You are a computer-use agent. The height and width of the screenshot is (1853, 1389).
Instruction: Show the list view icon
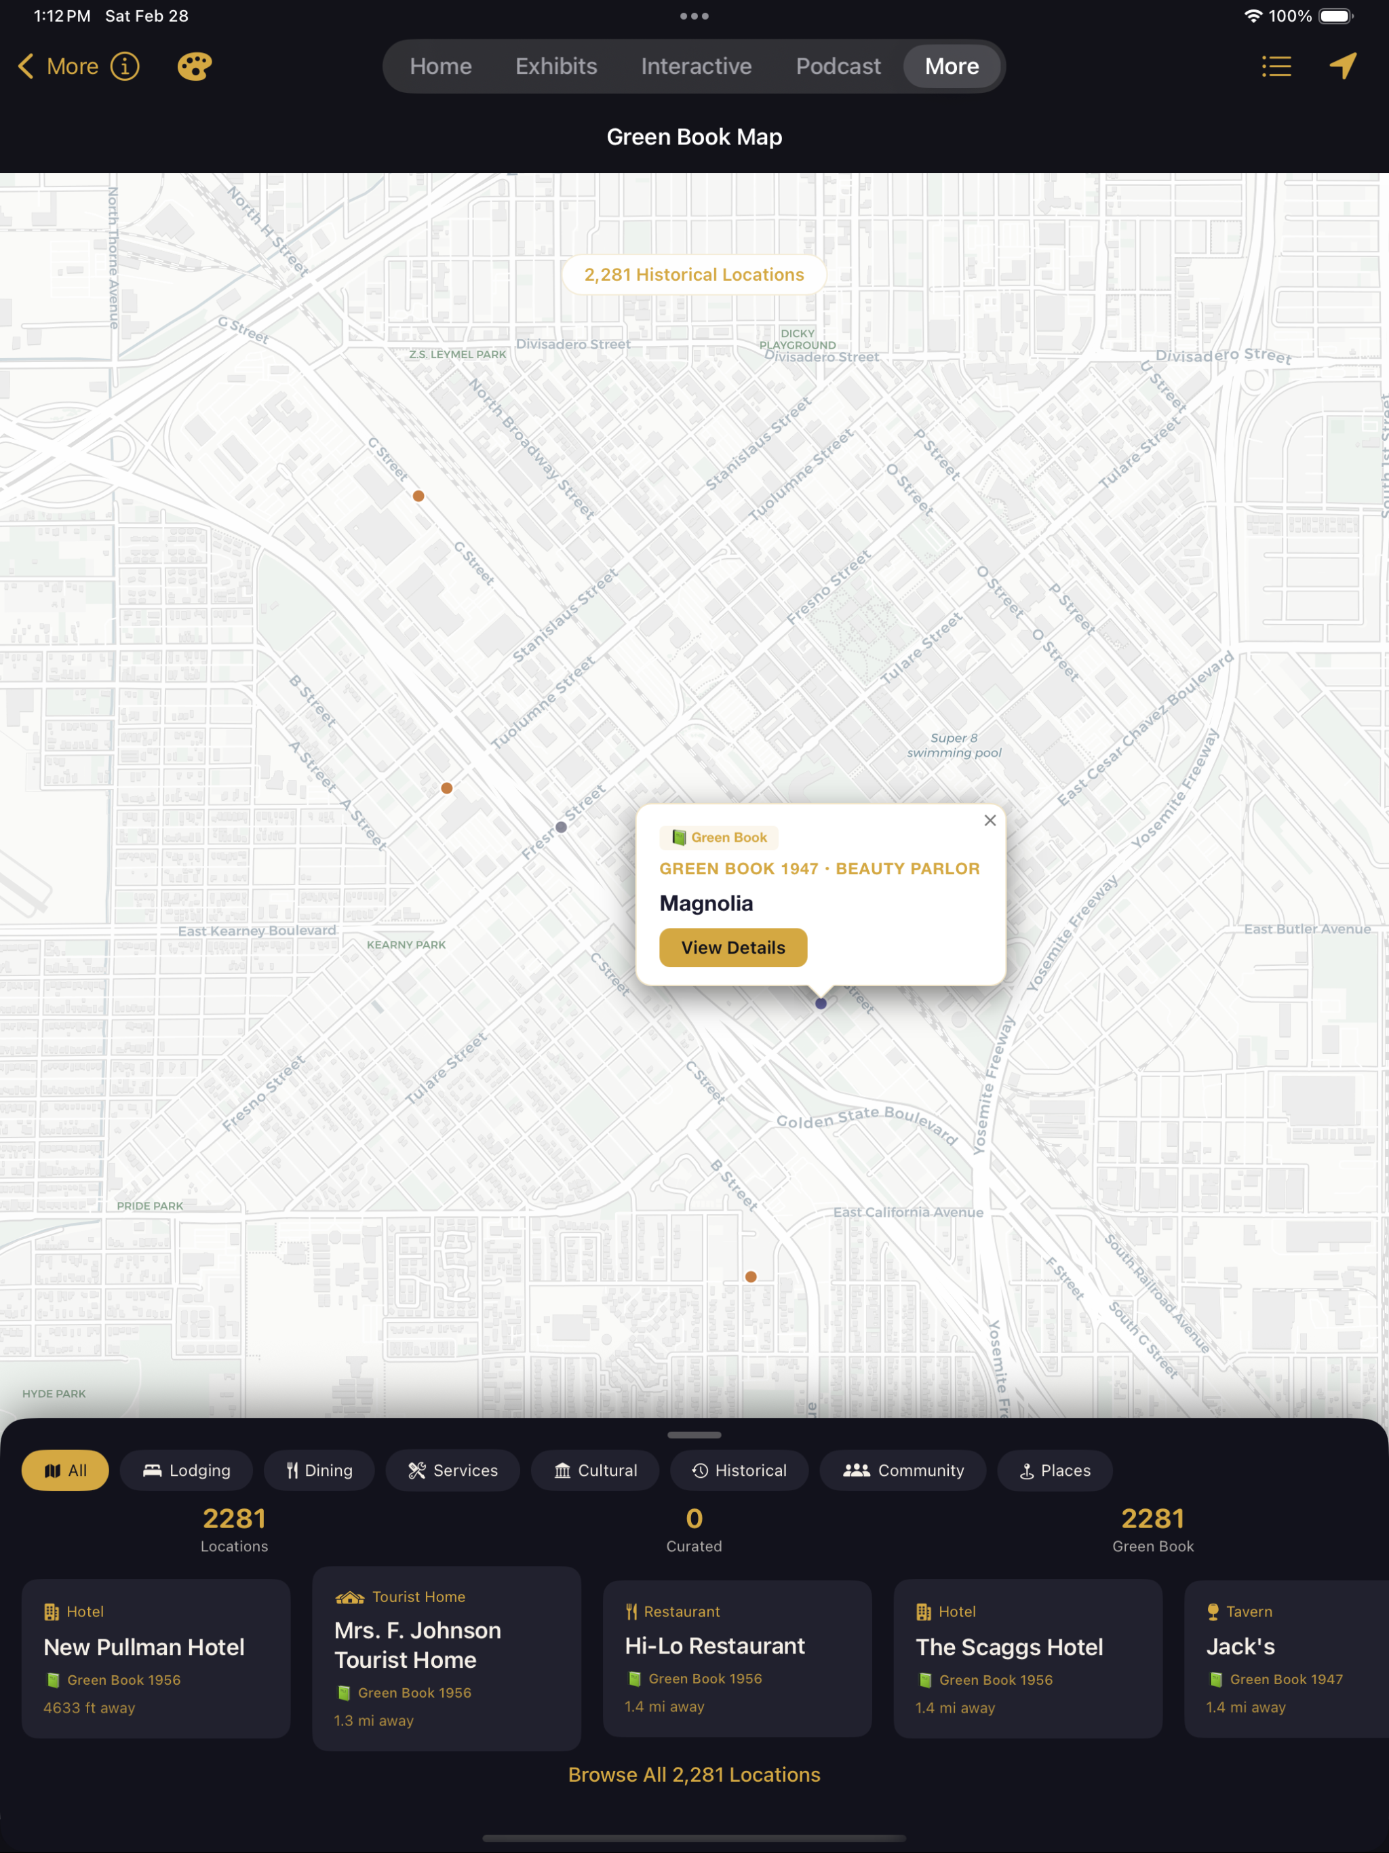point(1276,66)
